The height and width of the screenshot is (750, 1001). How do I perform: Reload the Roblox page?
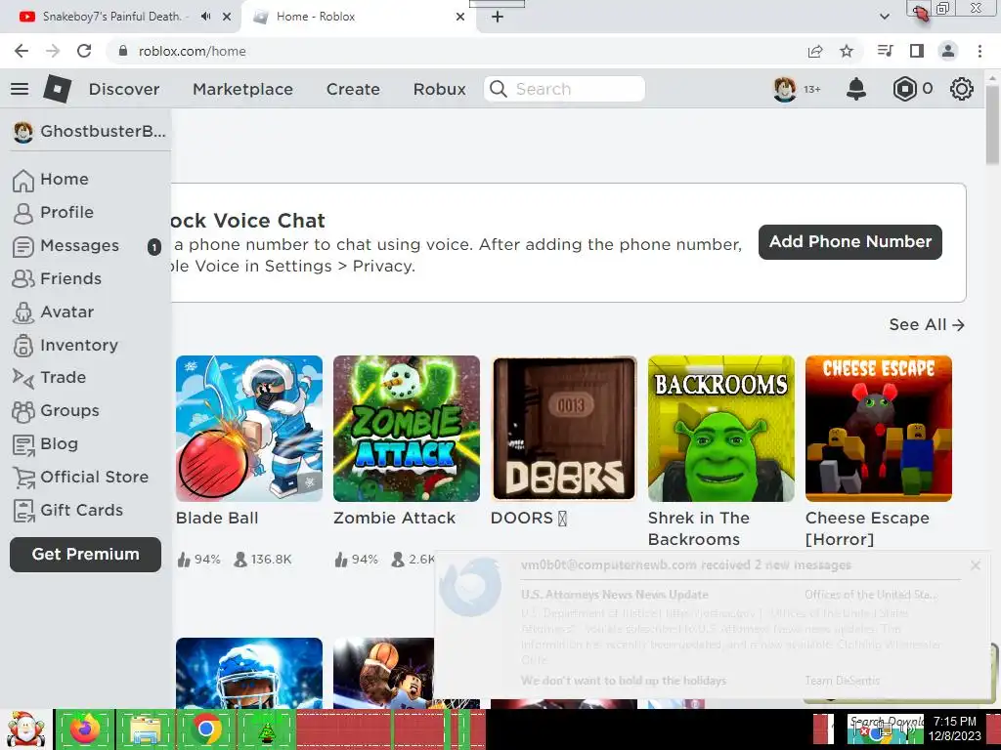[x=84, y=51]
